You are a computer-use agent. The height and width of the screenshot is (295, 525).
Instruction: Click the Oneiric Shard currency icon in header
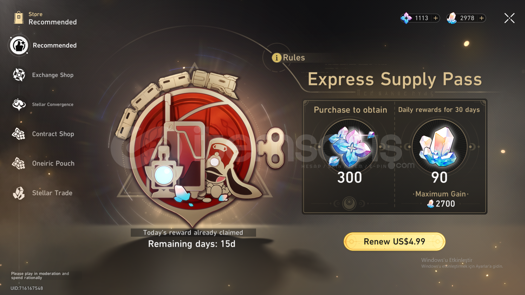[406, 18]
